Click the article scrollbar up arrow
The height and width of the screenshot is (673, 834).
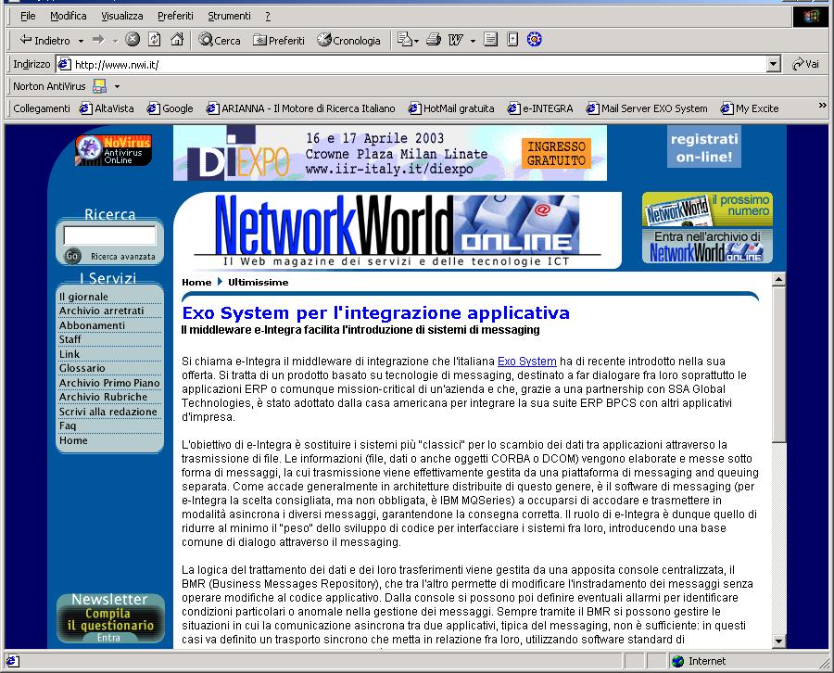778,279
